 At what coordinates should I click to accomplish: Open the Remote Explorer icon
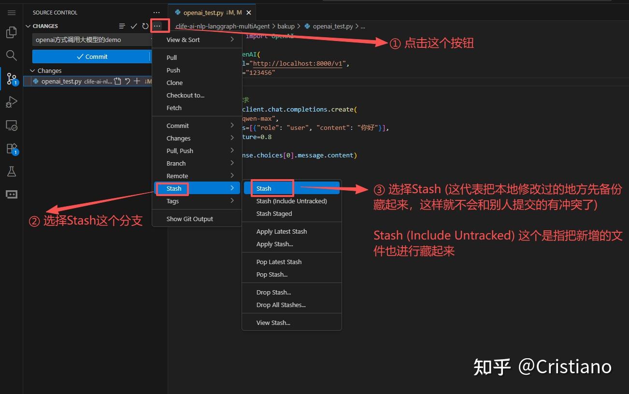click(11, 126)
